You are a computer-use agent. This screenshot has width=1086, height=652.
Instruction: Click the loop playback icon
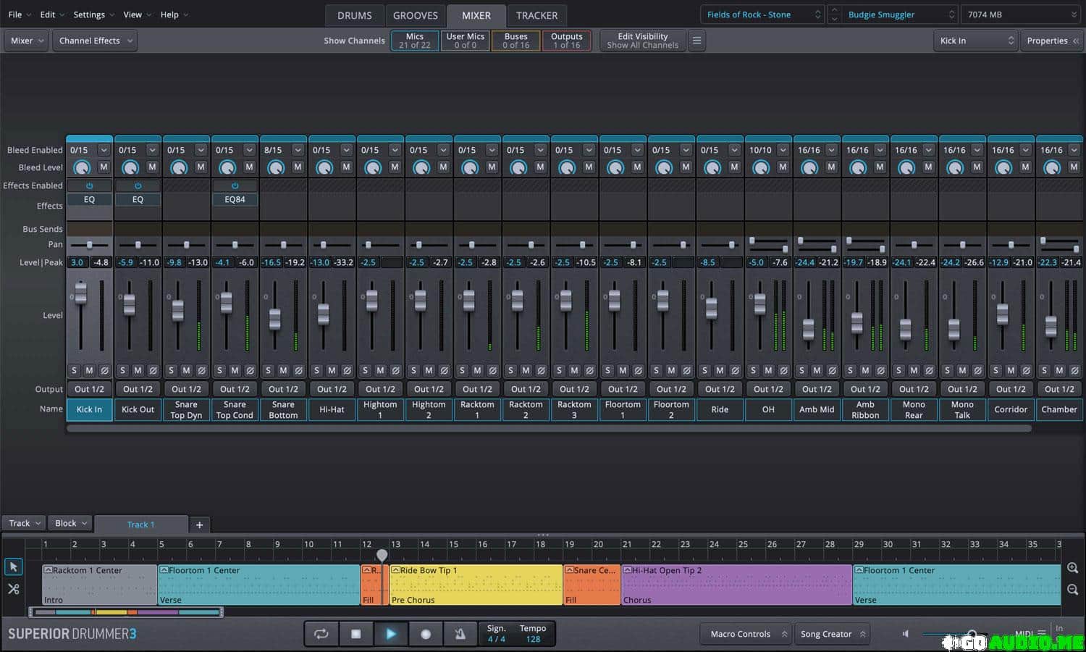coord(321,634)
